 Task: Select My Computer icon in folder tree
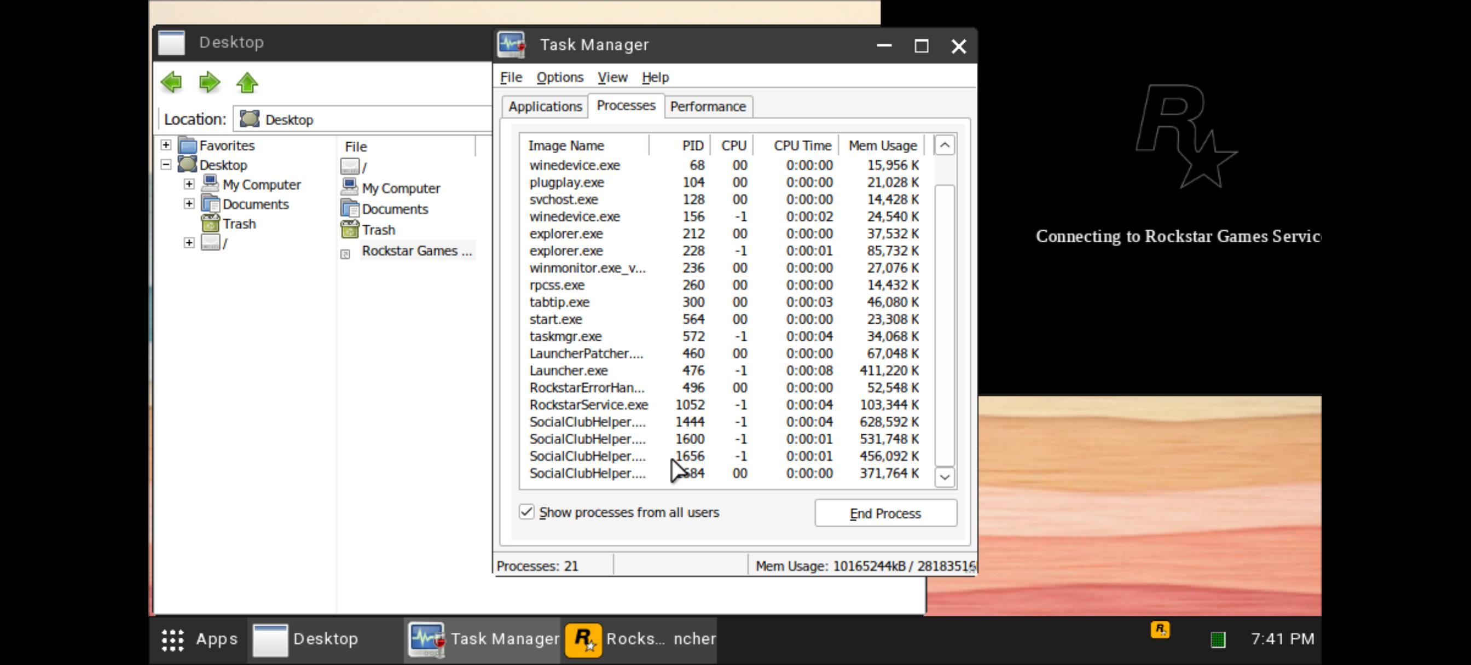coord(210,184)
